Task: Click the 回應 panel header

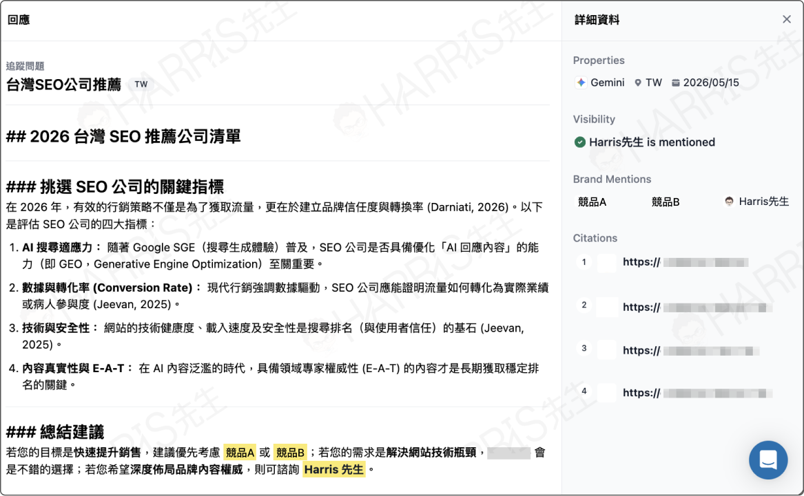Action: 19,20
